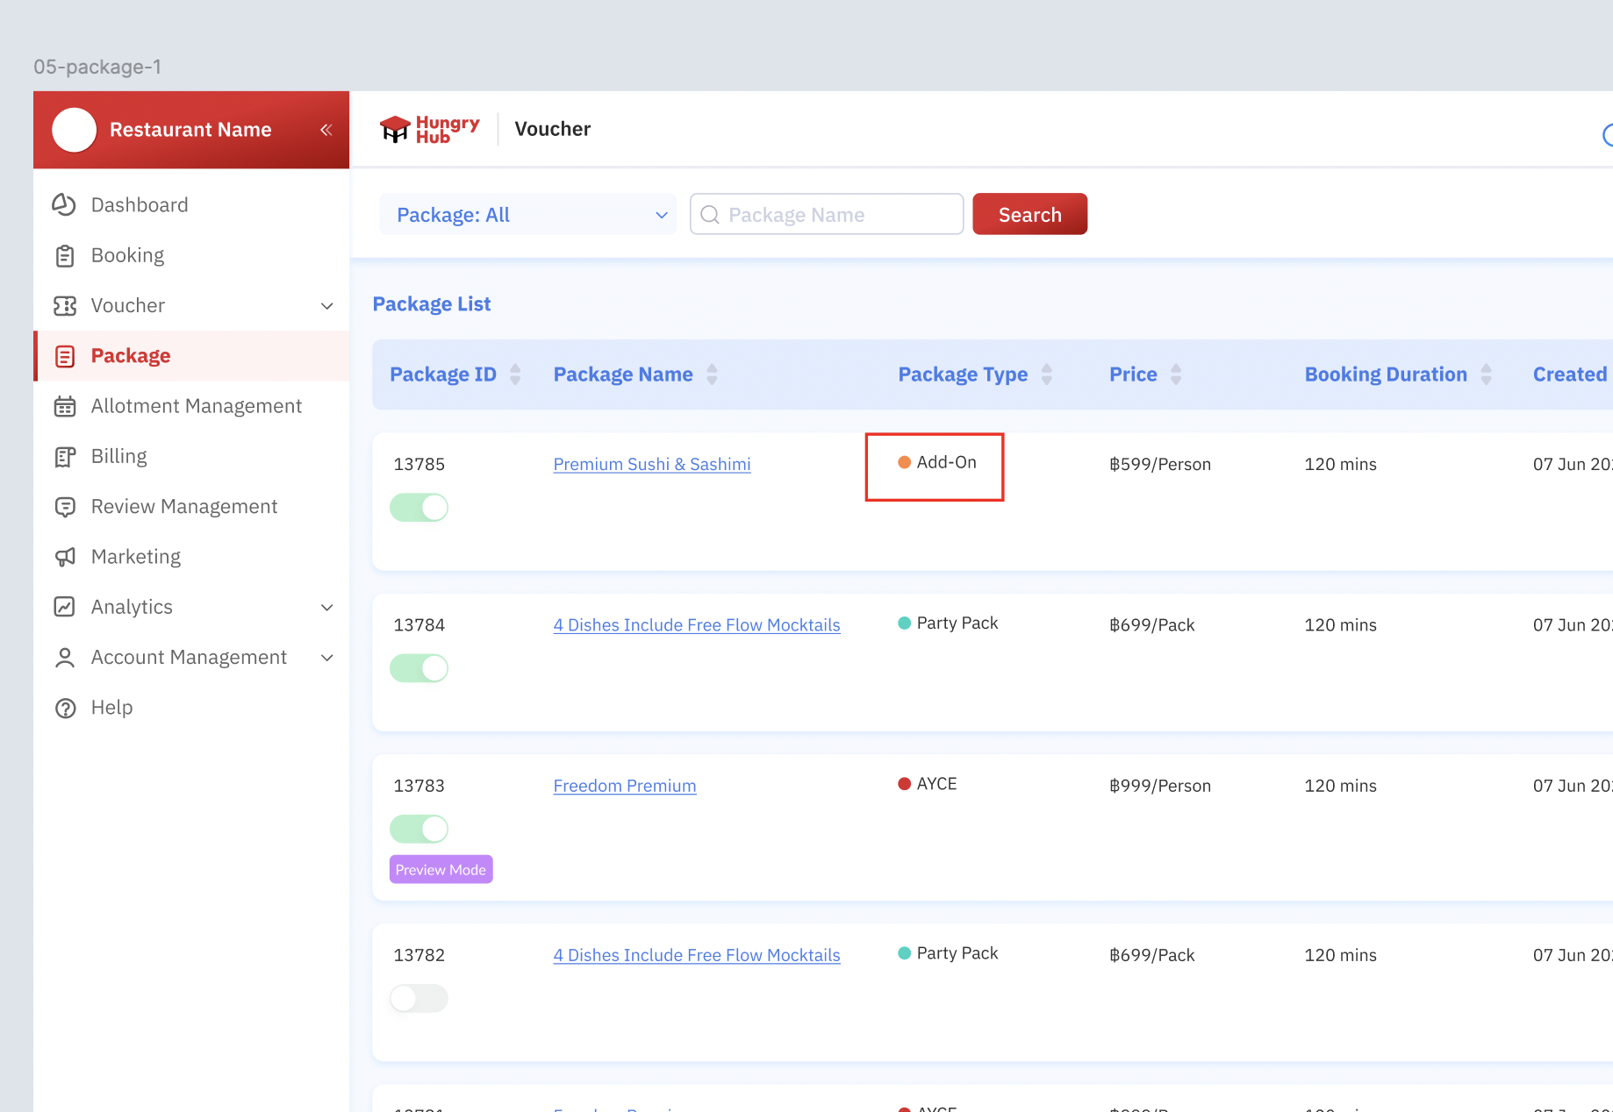Turn off toggle for package 13784
Image resolution: width=1613 pixels, height=1112 pixels.
419,668
